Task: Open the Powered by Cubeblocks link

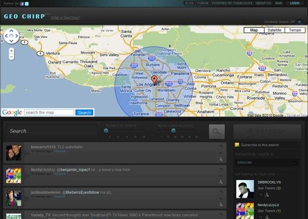Action: 232,3
